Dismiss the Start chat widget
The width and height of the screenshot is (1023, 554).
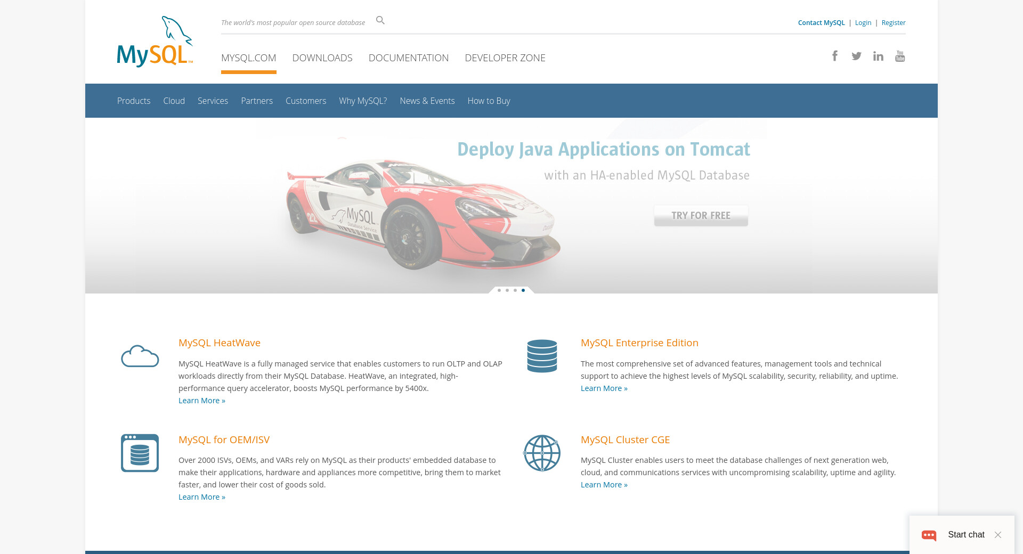[x=998, y=535]
